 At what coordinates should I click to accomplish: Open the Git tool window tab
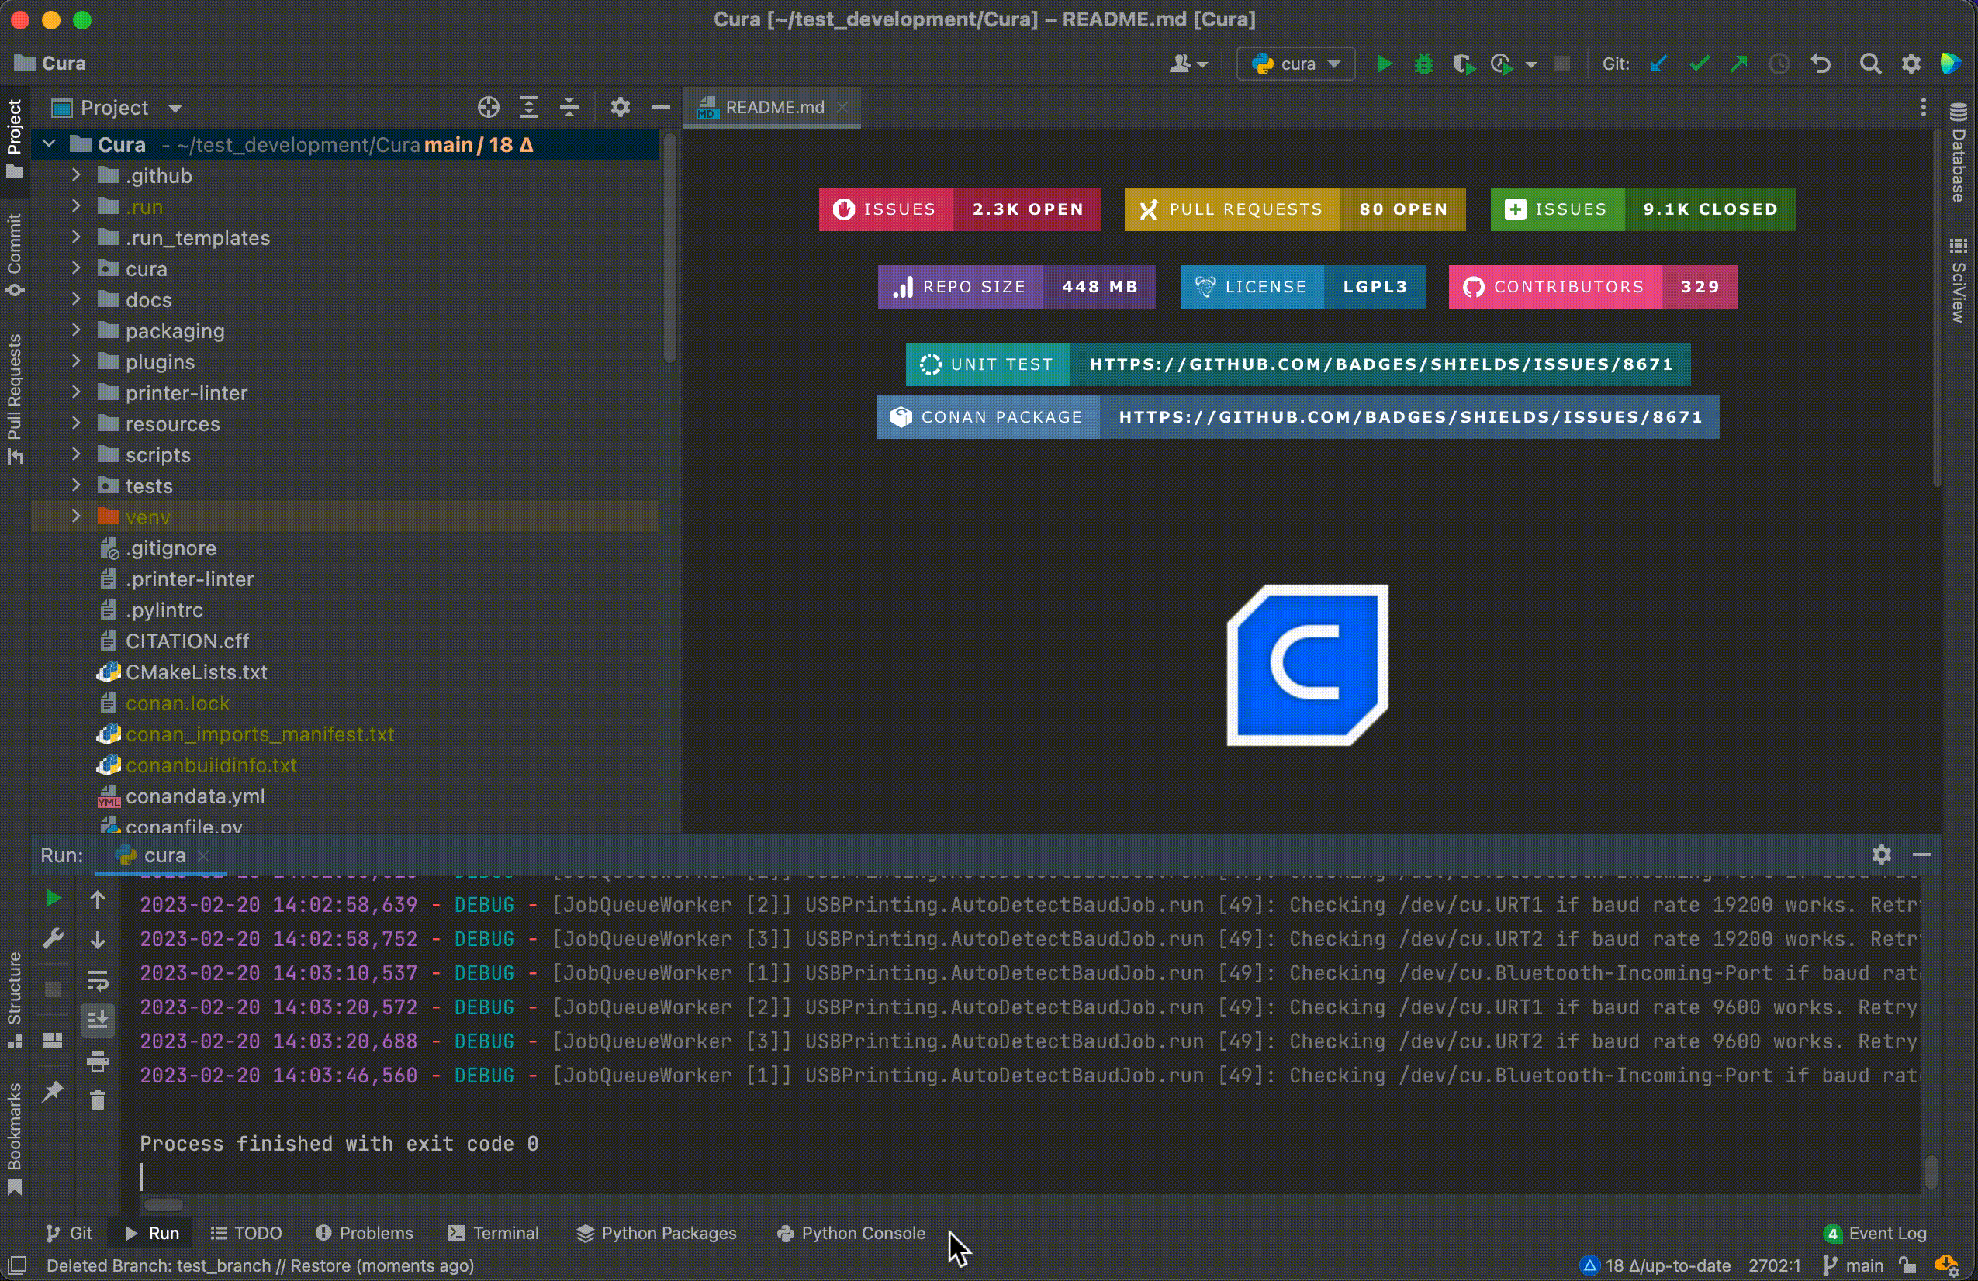(70, 1233)
